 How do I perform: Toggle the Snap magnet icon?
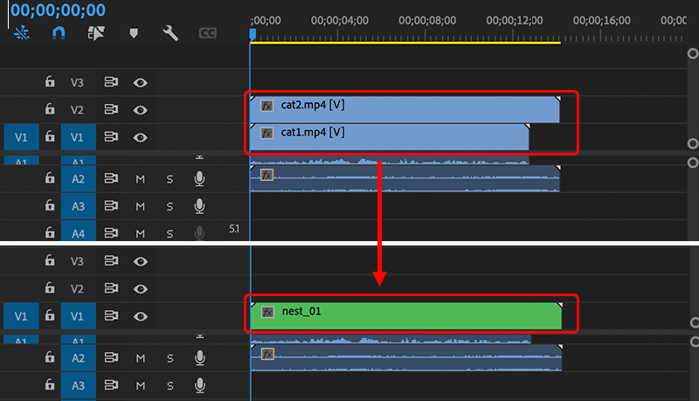coord(59,33)
